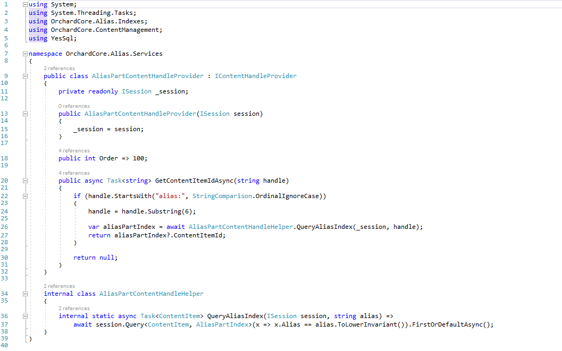The width and height of the screenshot is (562, 351).
Task: Open 2 references above AliasPartContentHandleProvider class
Action: (x=59, y=69)
